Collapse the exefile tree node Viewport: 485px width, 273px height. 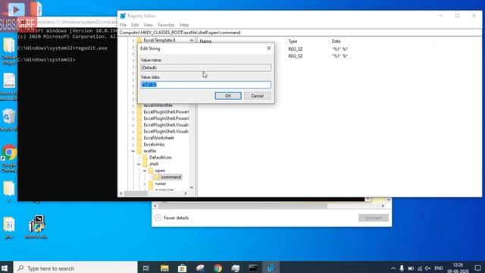coord(133,151)
